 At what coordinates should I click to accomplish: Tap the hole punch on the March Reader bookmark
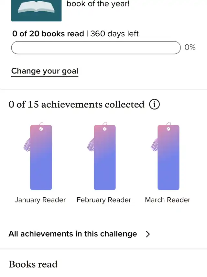pos(168,129)
